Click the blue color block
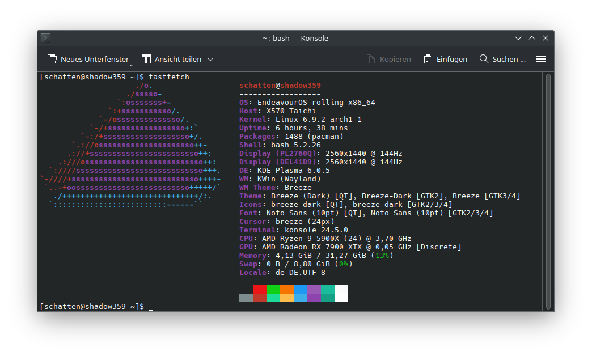 300,290
